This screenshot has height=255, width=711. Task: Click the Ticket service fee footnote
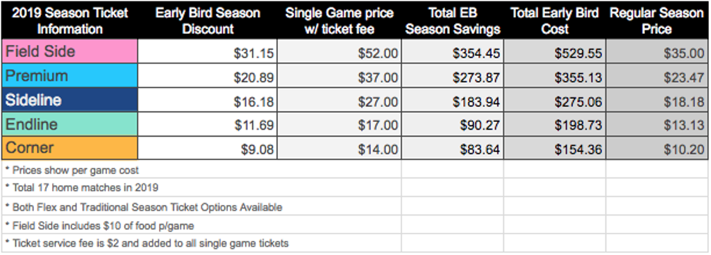point(147,243)
